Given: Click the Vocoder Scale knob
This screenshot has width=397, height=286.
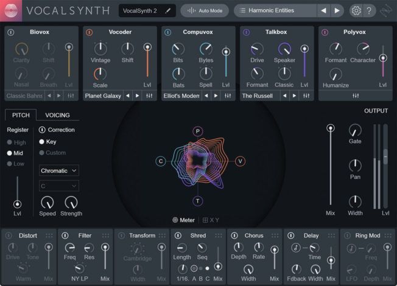Looking at the screenshot, I should 100,74.
